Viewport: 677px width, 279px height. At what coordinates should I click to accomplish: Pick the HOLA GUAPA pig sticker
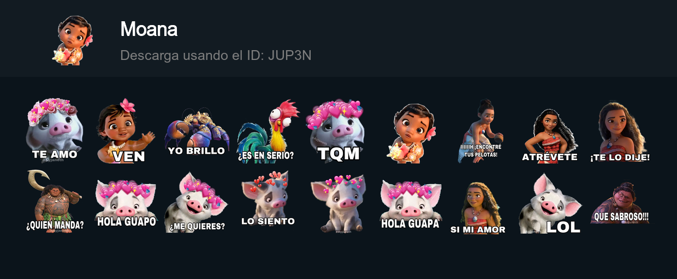point(410,204)
